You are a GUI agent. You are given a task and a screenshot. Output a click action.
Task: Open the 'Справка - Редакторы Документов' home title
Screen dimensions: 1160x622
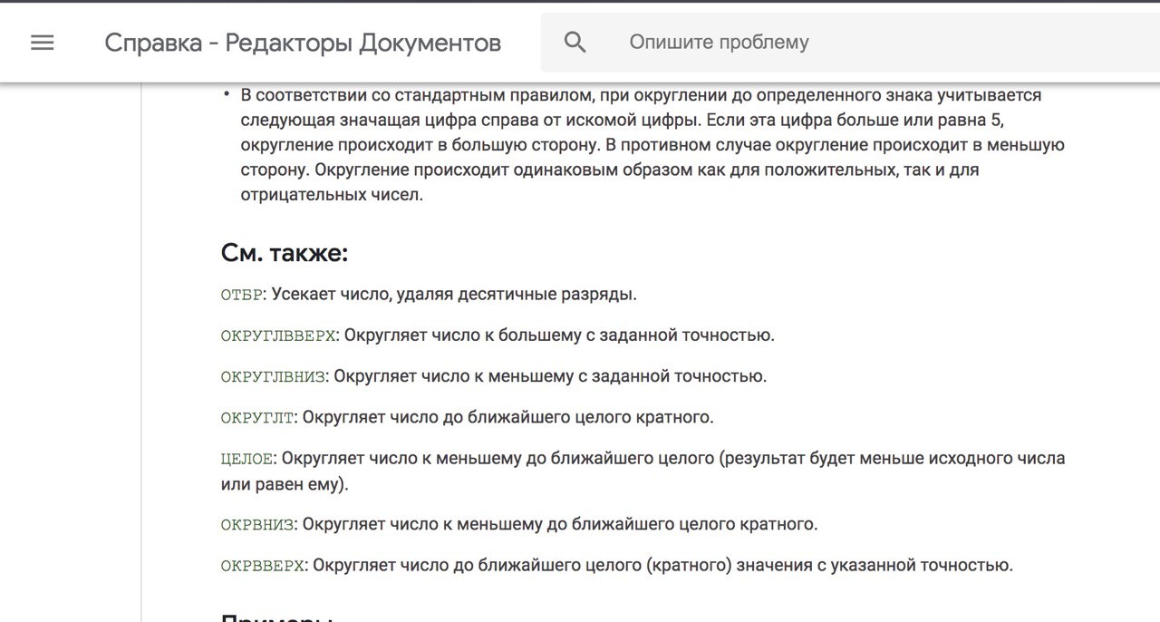pyautogui.click(x=303, y=43)
